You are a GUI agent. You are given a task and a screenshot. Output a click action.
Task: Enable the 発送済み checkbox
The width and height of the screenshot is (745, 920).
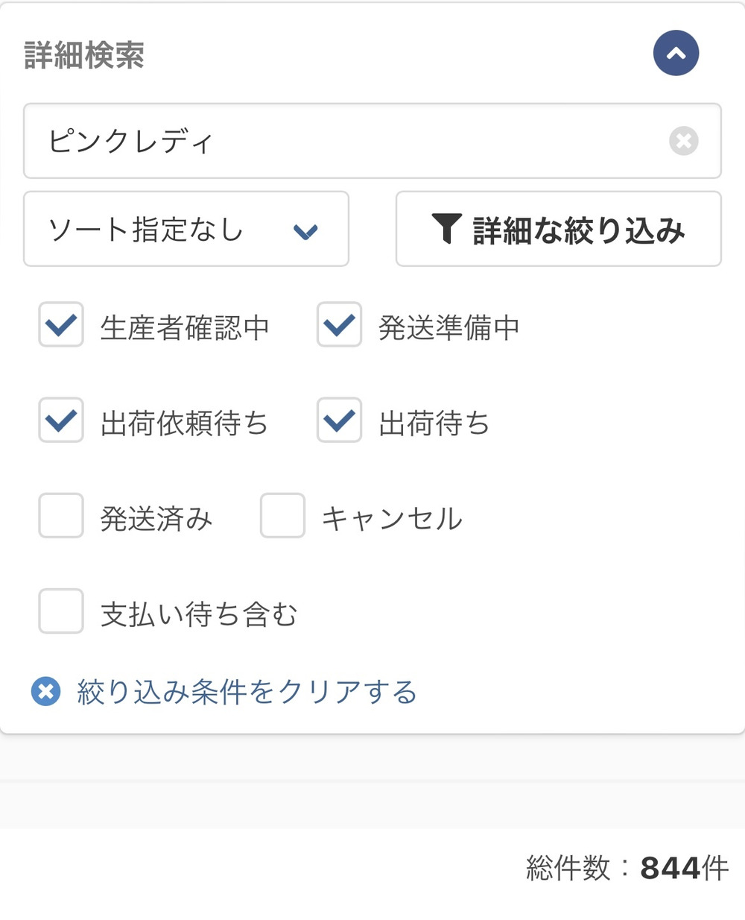click(61, 516)
